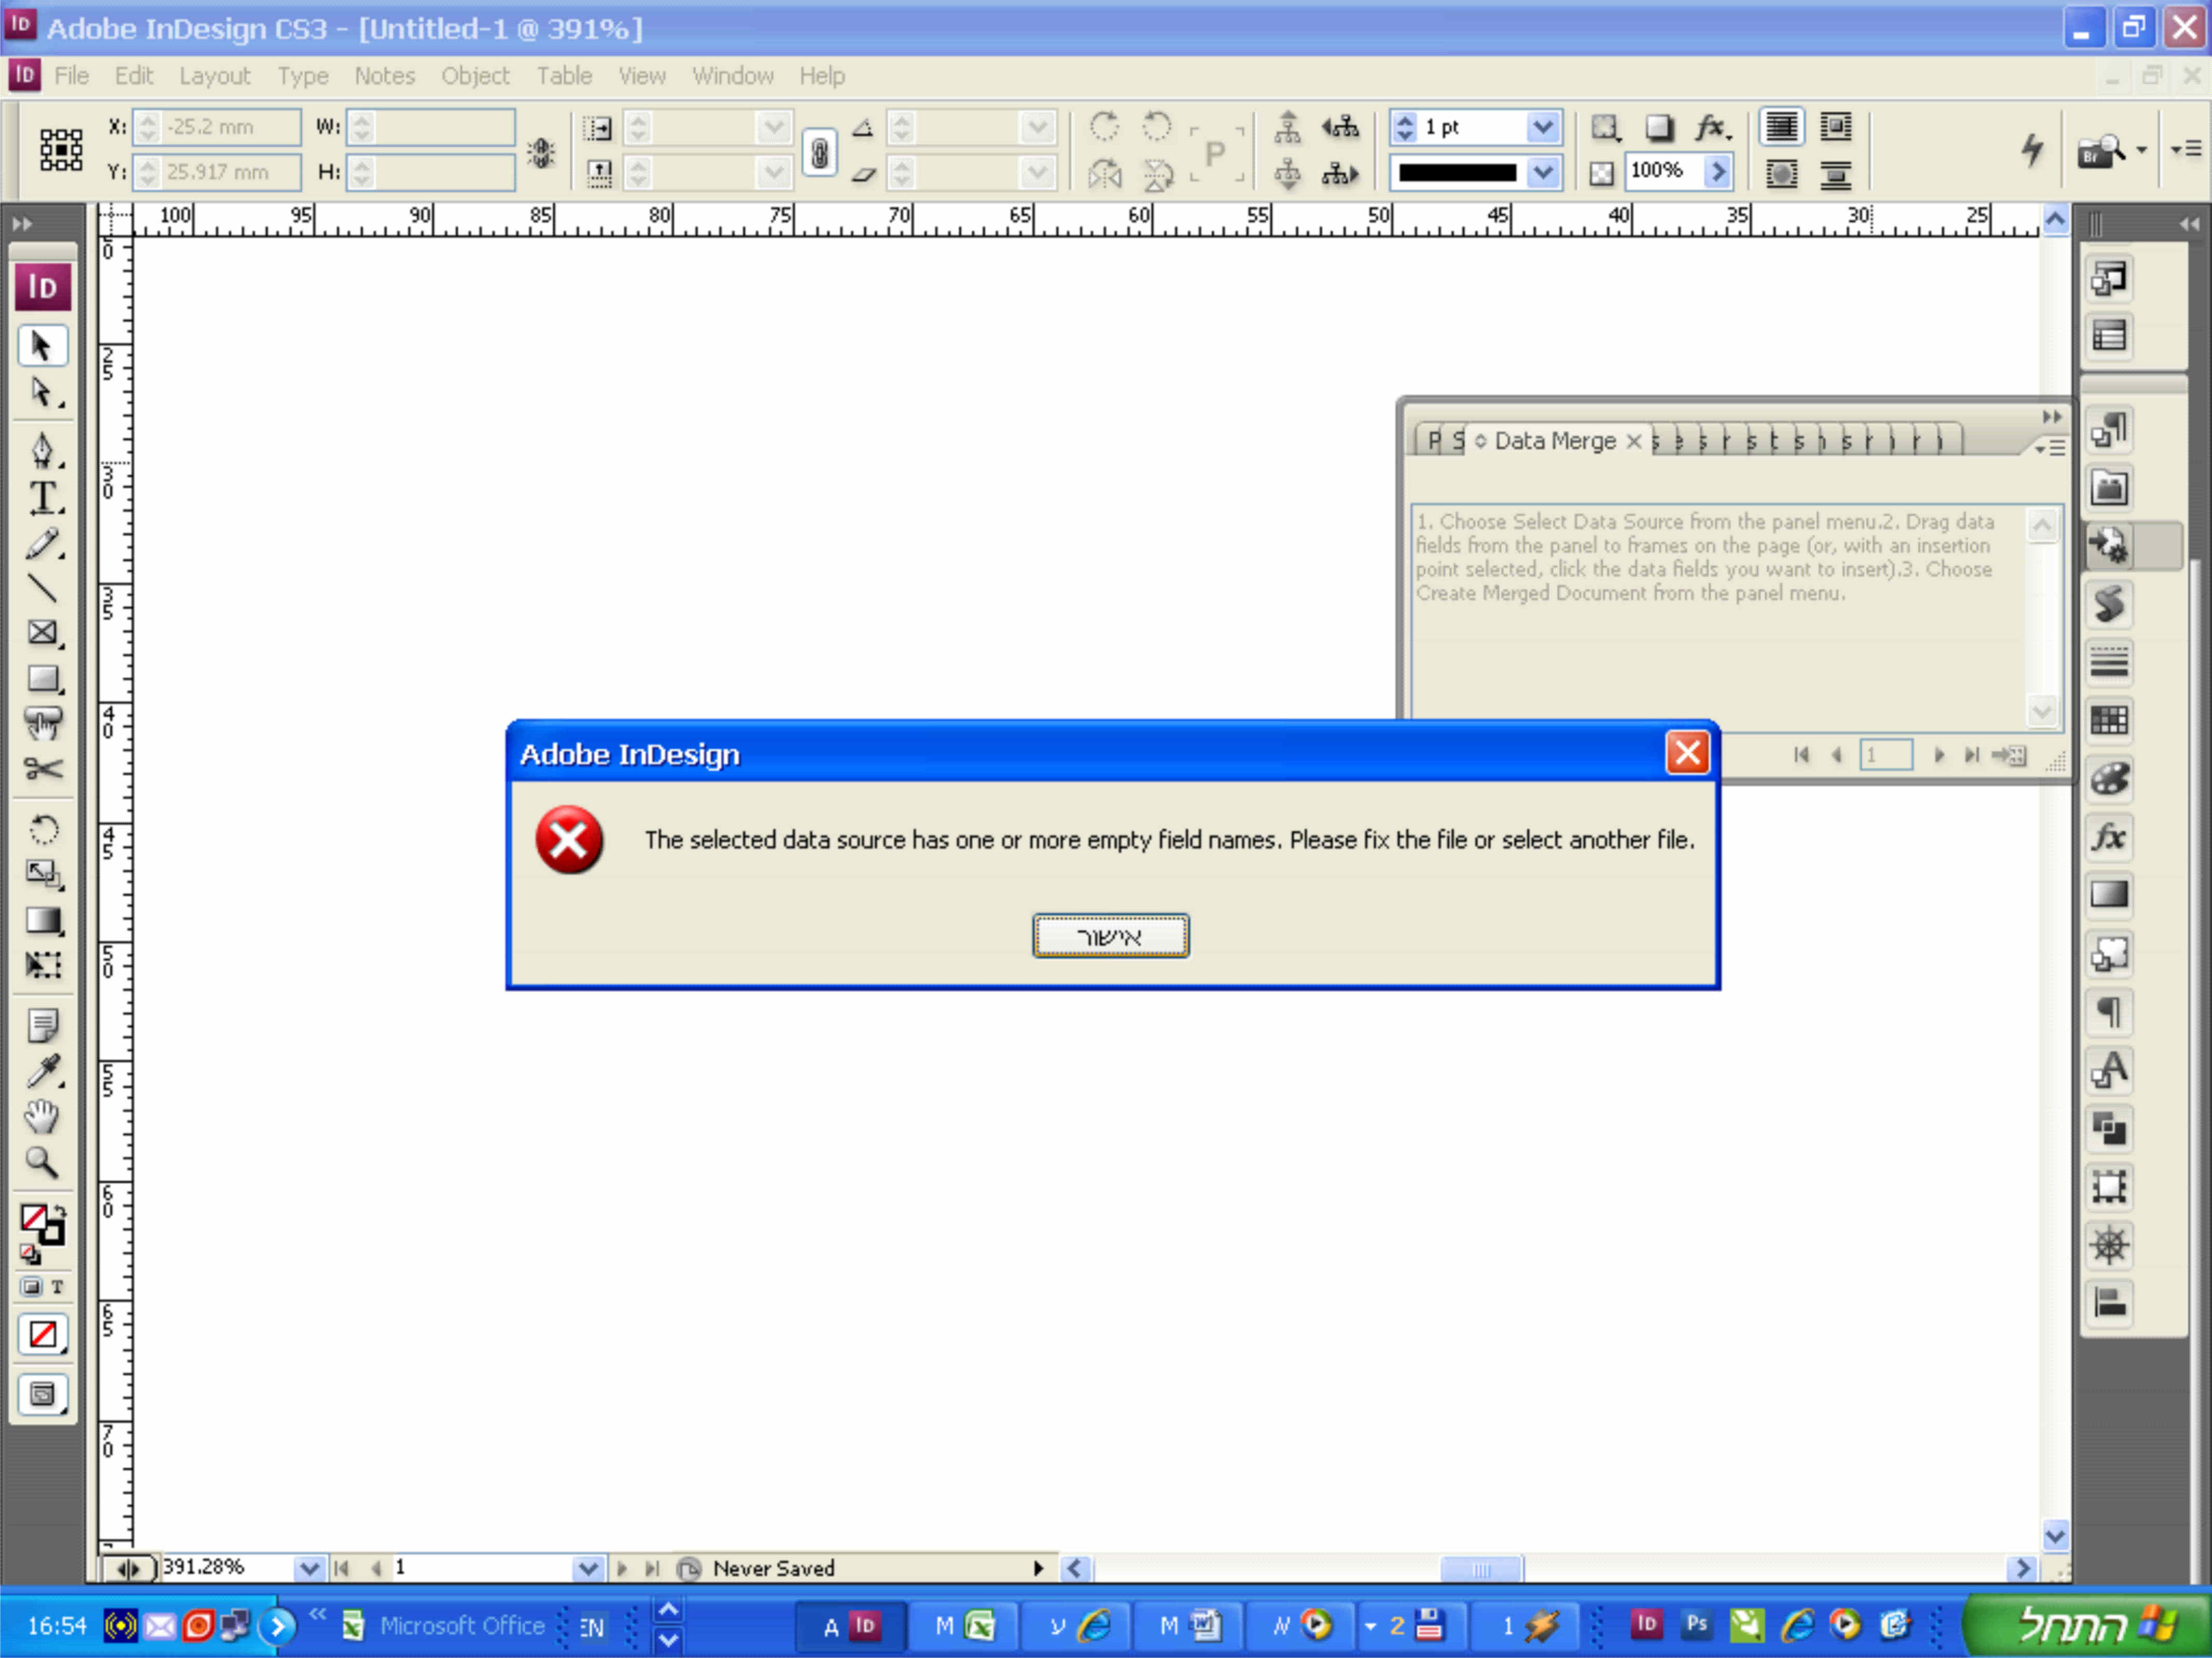
Task: Switch to the Data Merge tab
Action: coord(1554,441)
